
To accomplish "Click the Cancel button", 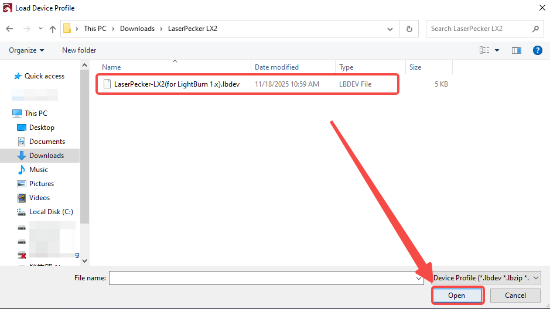I will [515, 296].
